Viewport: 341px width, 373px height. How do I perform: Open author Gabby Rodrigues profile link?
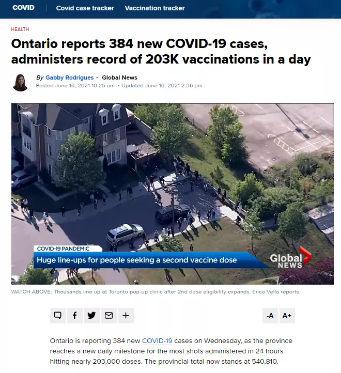pyautogui.click(x=69, y=77)
